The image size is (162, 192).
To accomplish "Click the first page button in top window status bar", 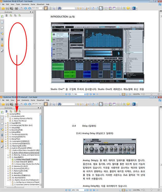I will 66,94.
